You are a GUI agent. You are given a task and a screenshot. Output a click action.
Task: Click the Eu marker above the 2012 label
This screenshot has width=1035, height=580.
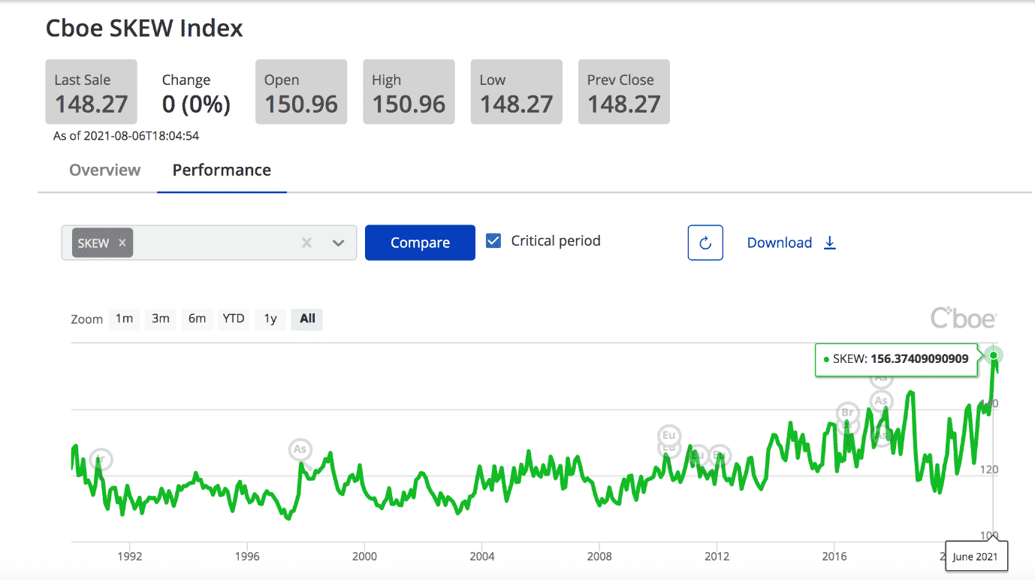coord(720,455)
